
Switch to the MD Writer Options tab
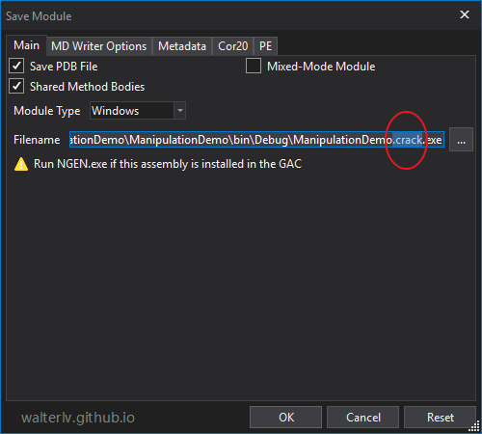pos(99,46)
